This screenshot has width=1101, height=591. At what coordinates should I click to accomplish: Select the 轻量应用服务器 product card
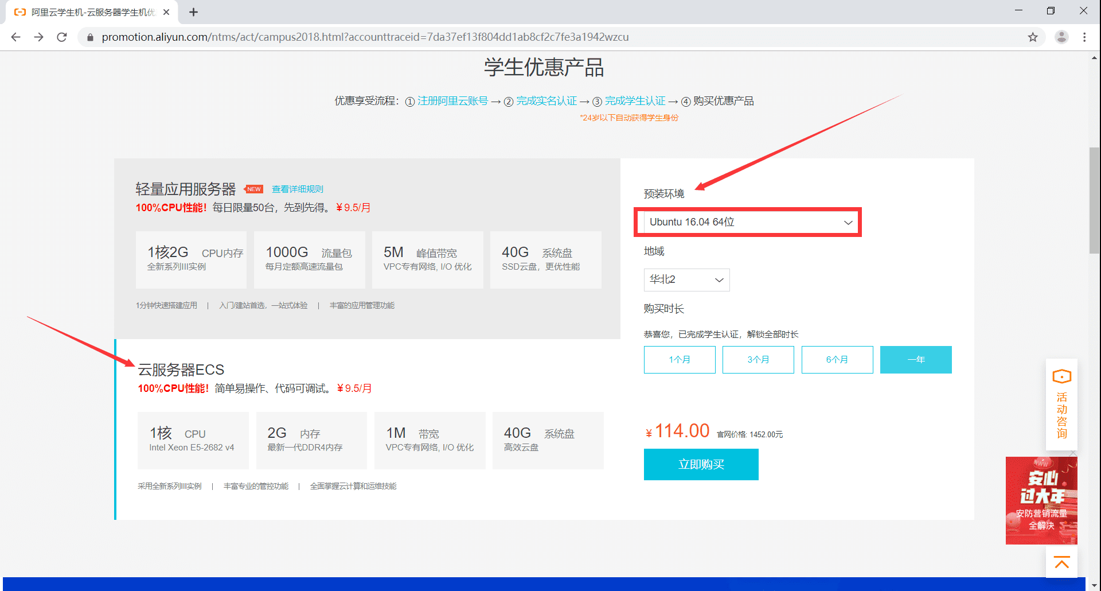coord(367,248)
